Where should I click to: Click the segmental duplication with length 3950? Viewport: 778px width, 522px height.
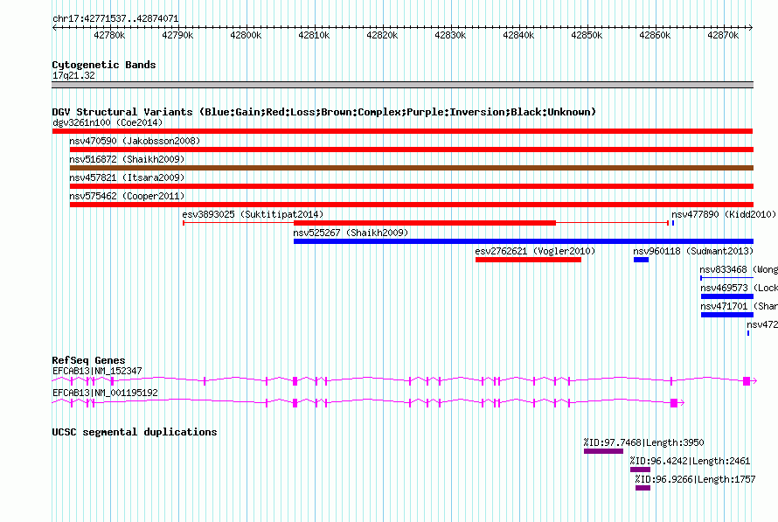coord(603,451)
